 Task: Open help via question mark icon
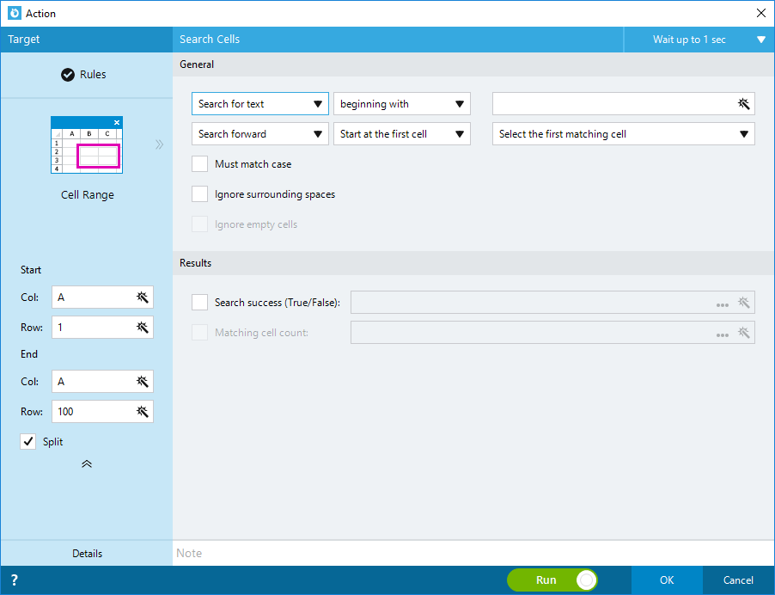tap(15, 580)
